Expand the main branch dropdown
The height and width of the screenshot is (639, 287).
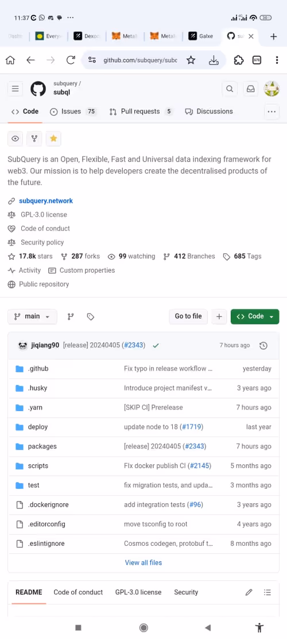(x=32, y=317)
